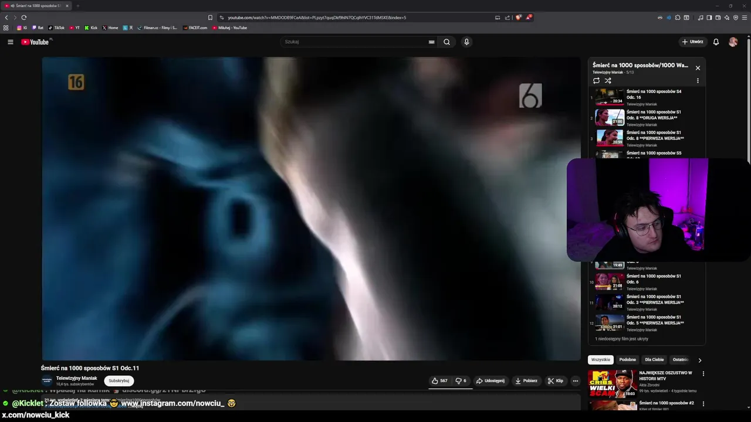This screenshot has width=751, height=422.
Task: Open browser extensions puzzle icon
Action: (x=678, y=18)
